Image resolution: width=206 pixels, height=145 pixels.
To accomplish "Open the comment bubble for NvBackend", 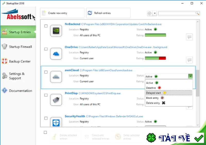I will tap(189, 37).
